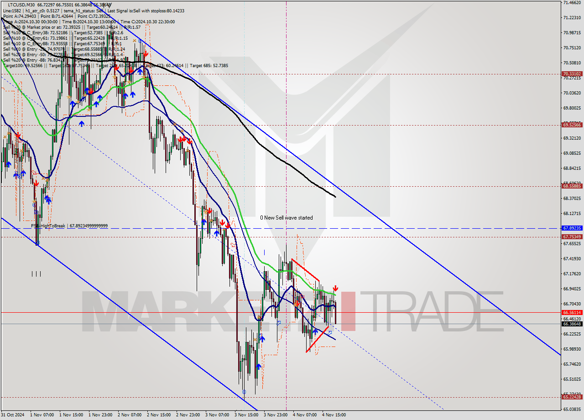Click the '3 Nov 23:00' time axis label

276,415
